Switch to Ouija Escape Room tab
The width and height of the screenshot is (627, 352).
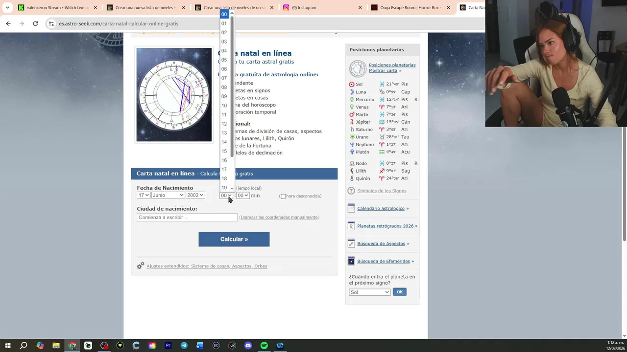[x=410, y=7]
